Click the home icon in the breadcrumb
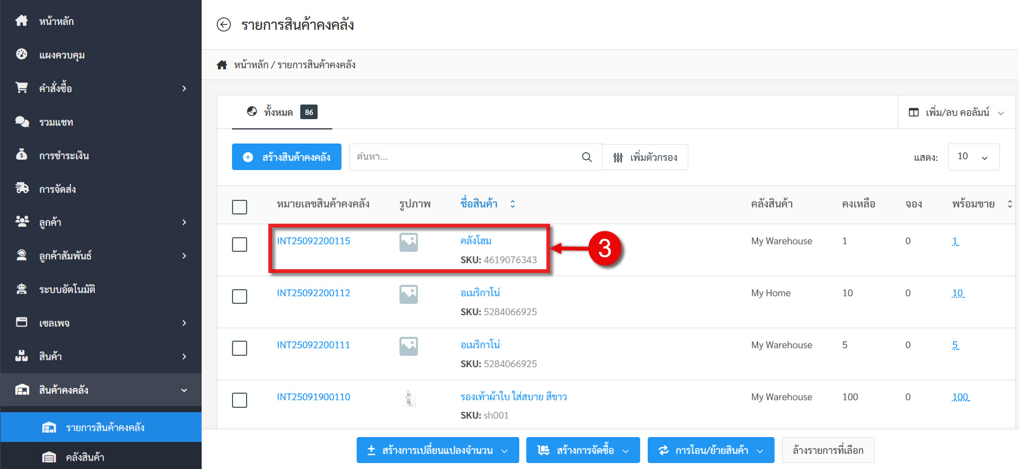Image resolution: width=1019 pixels, height=469 pixels. (x=222, y=65)
